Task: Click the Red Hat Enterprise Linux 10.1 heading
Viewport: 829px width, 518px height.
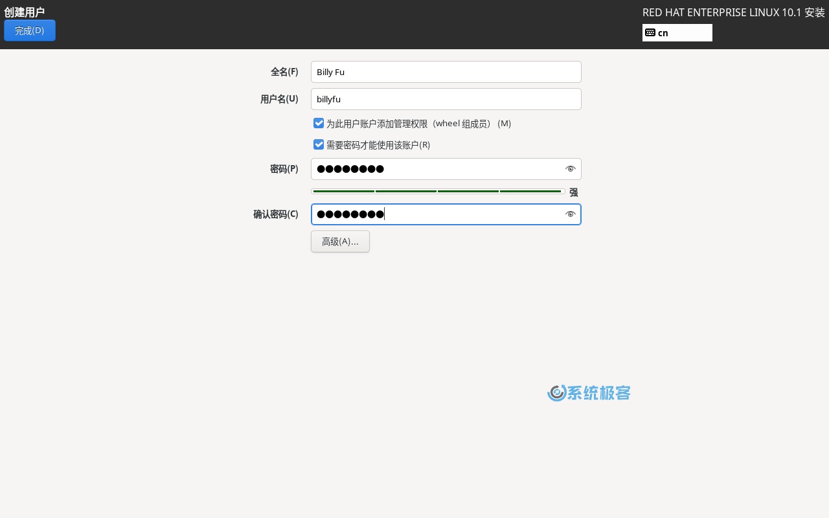Action: 733,12
